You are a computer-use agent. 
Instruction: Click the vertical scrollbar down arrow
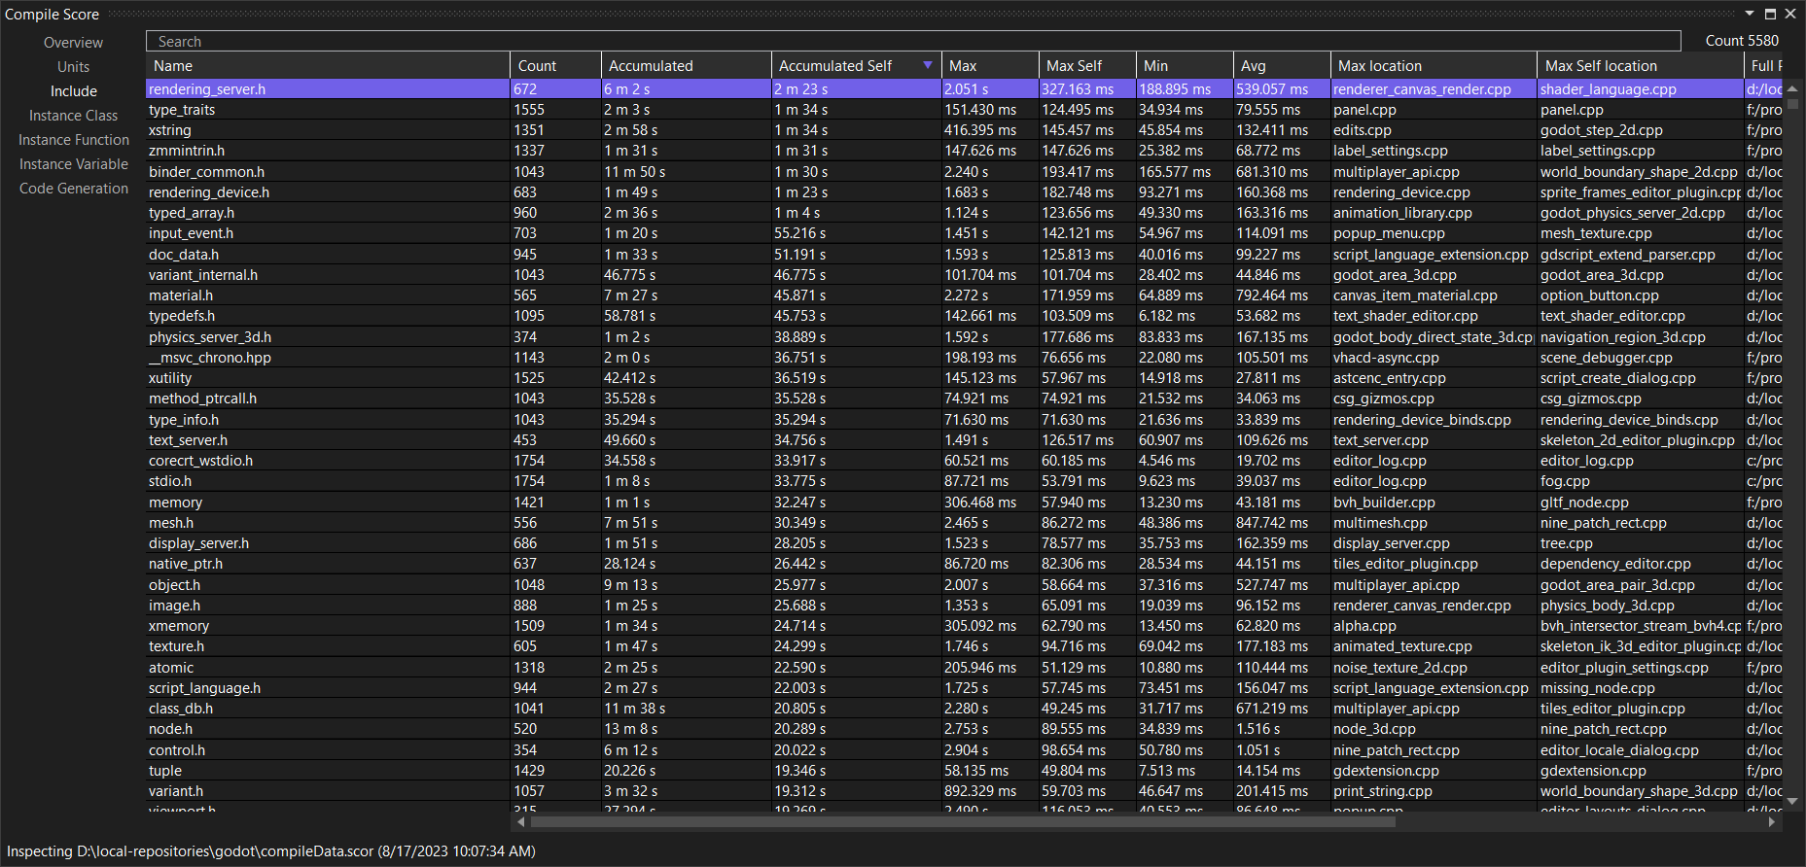point(1792,802)
